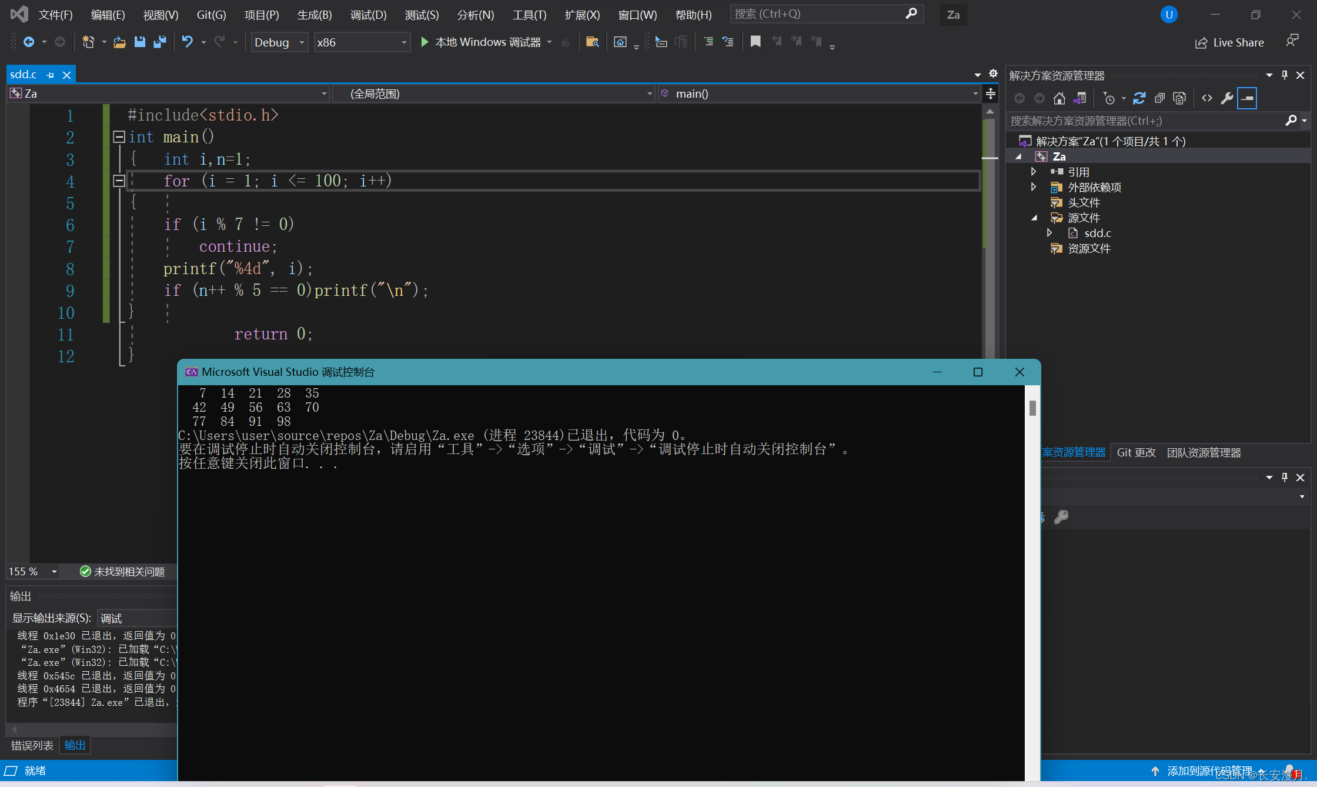Expand the sdd.c tree node
The width and height of the screenshot is (1317, 787).
pos(1049,233)
